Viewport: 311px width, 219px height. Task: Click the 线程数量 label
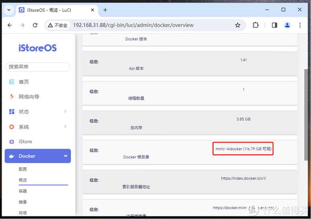point(136,98)
